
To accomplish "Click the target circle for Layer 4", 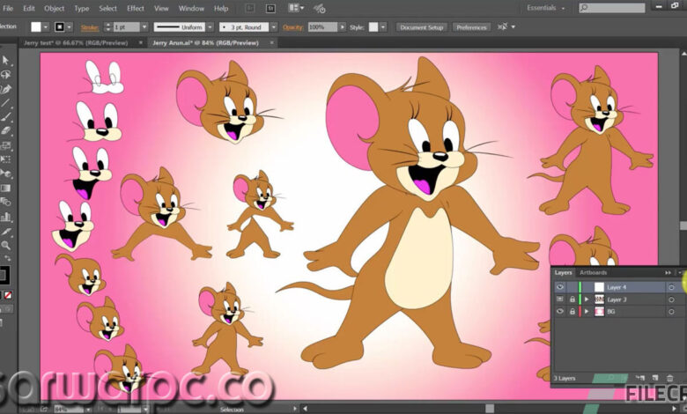I will pyautogui.click(x=671, y=287).
